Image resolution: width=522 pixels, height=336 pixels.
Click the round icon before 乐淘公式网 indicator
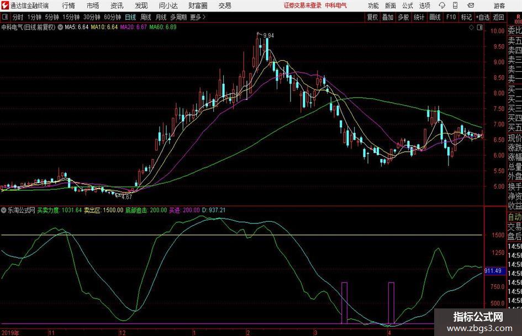coord(4,210)
